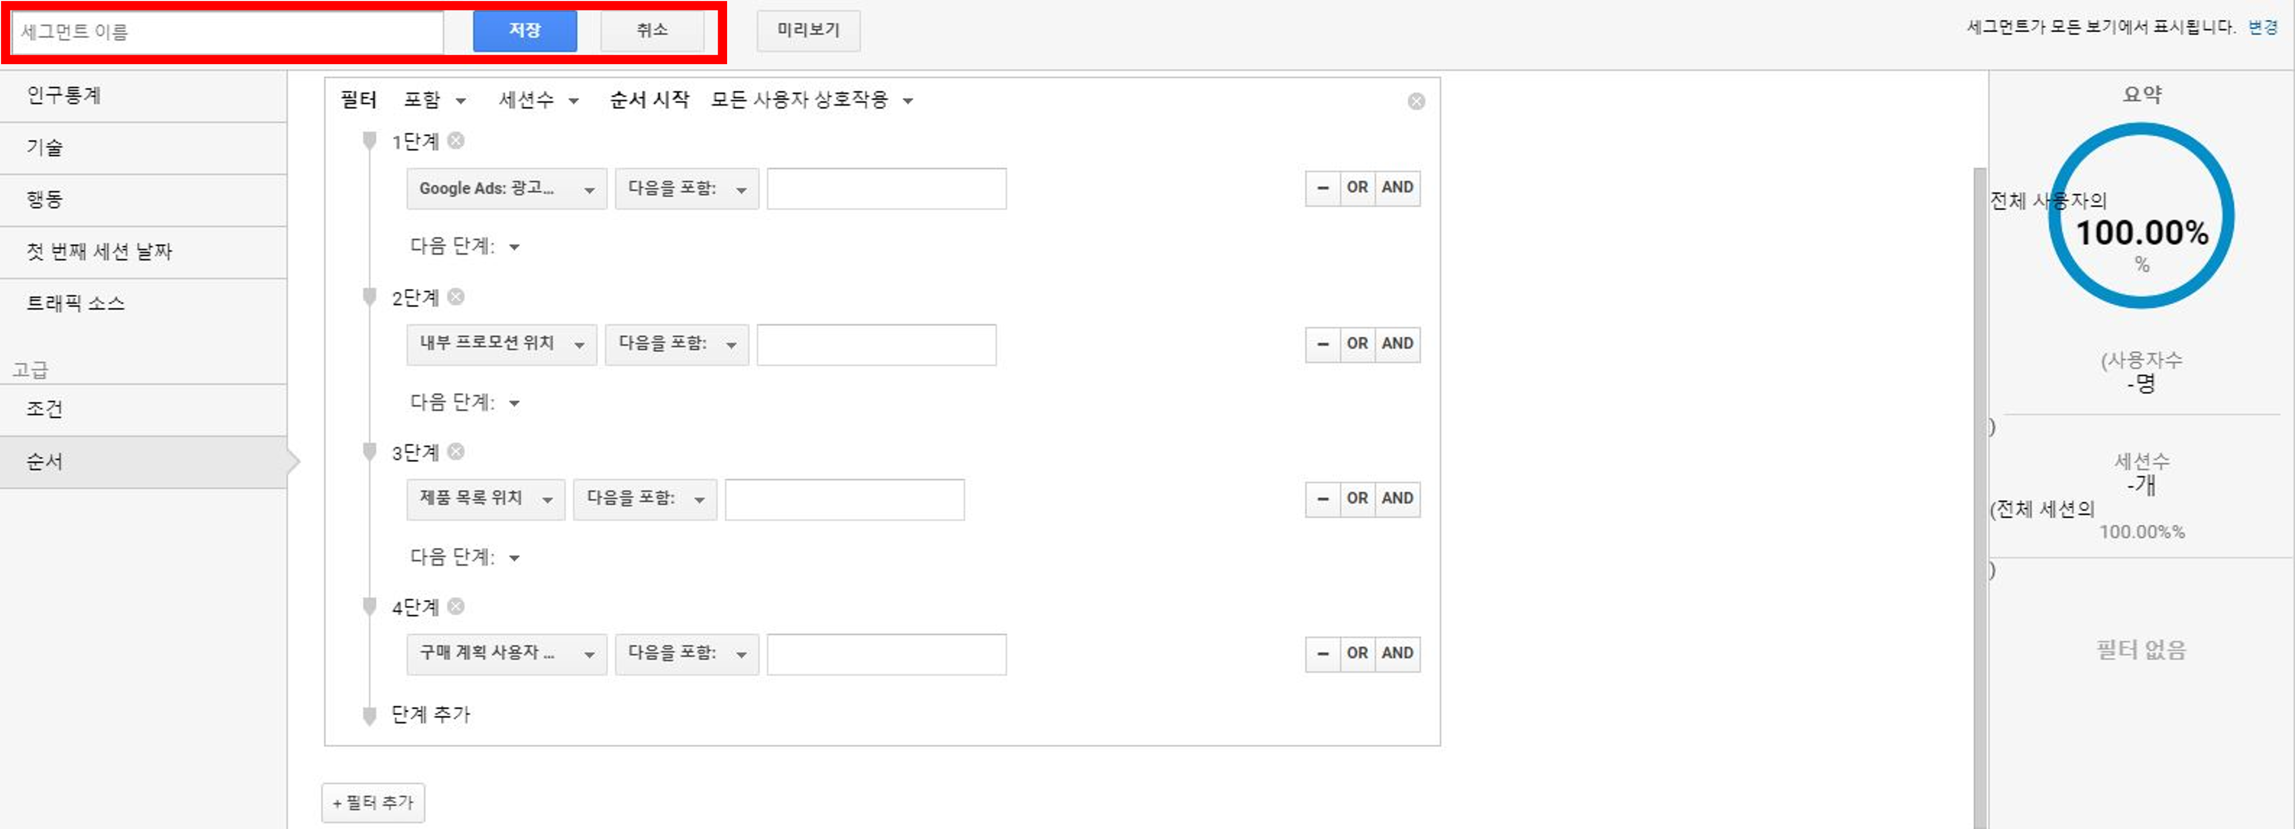Image resolution: width=2295 pixels, height=829 pixels.
Task: Open 내부 프로모션 위치 dimension dropdown
Action: click(x=502, y=344)
